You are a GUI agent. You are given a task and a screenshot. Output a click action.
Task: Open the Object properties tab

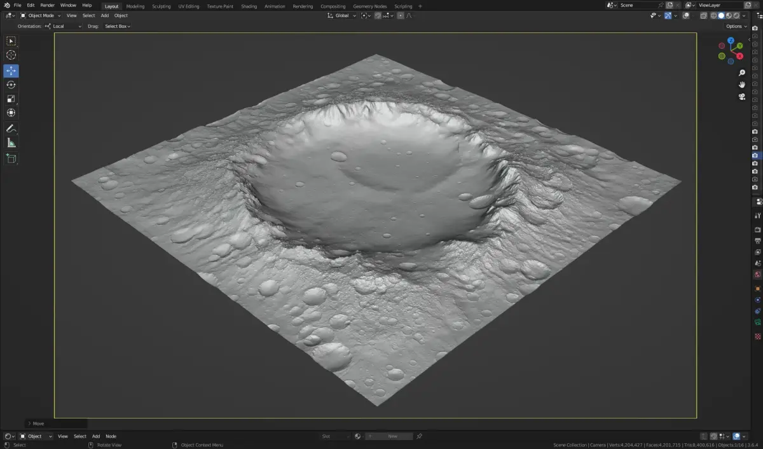tap(757, 288)
